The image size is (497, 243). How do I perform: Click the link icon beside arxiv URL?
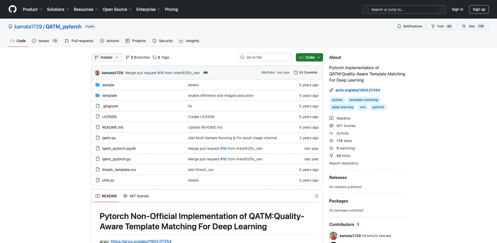click(331, 90)
